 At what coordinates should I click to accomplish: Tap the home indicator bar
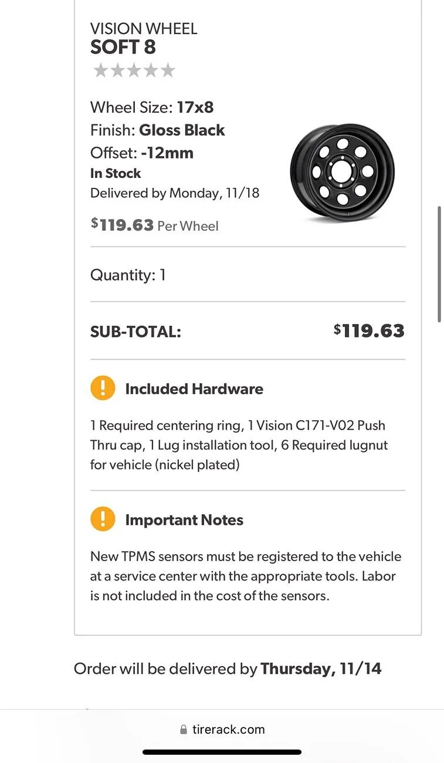coord(222,752)
